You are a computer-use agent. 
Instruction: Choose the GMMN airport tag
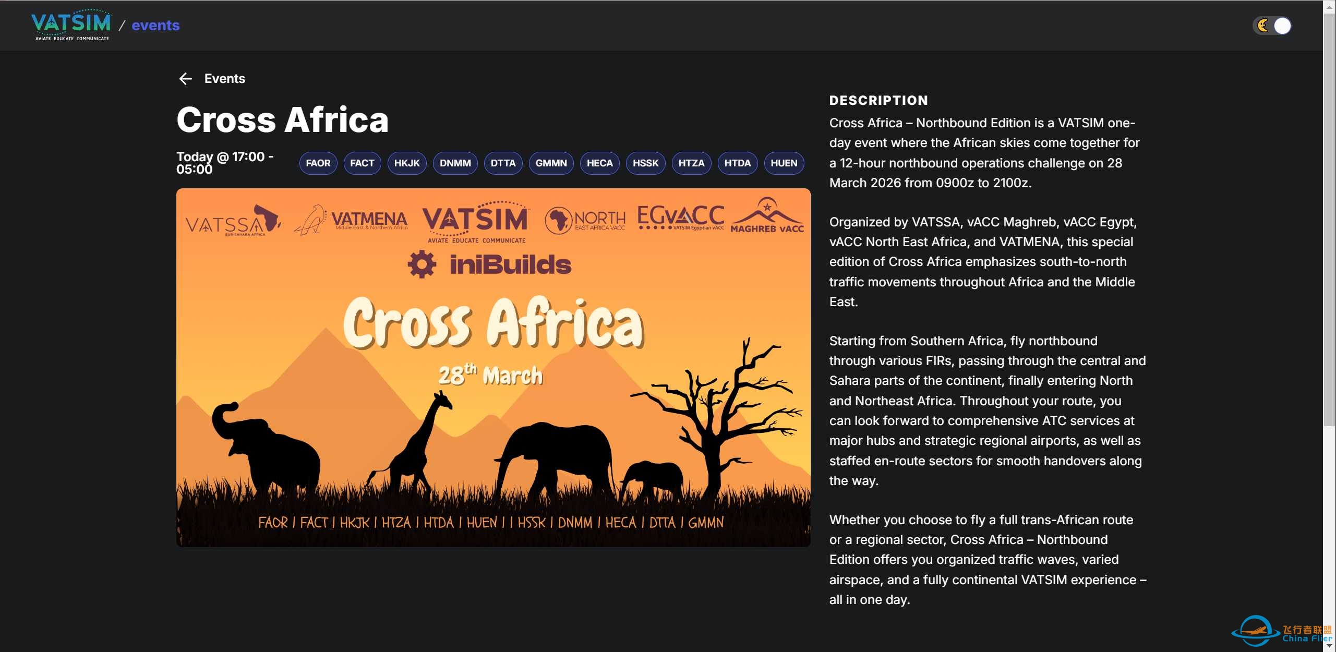click(551, 163)
